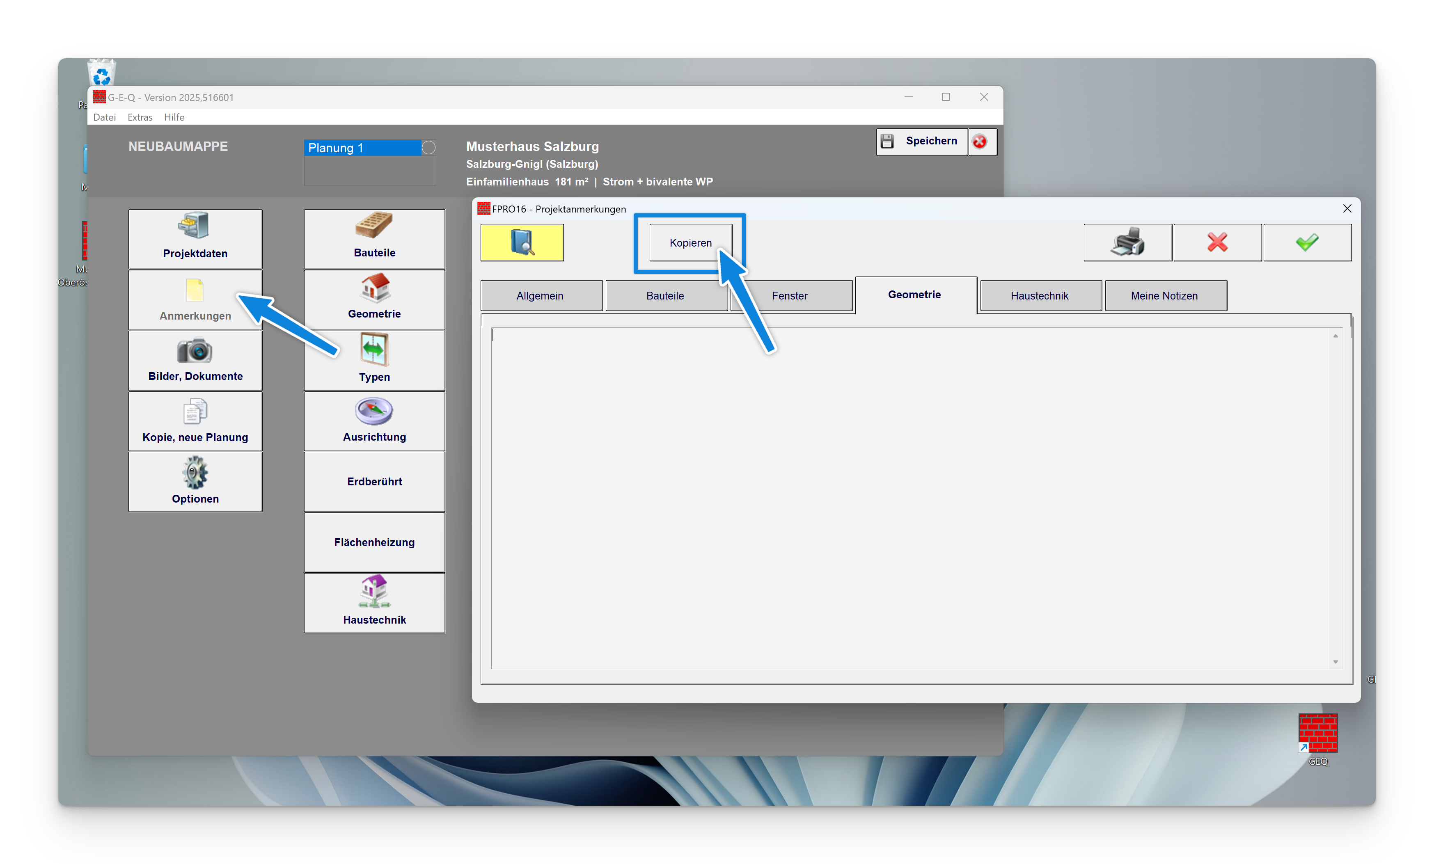Open Optionen gear button
Image resolution: width=1434 pixels, height=864 pixels.
point(195,481)
